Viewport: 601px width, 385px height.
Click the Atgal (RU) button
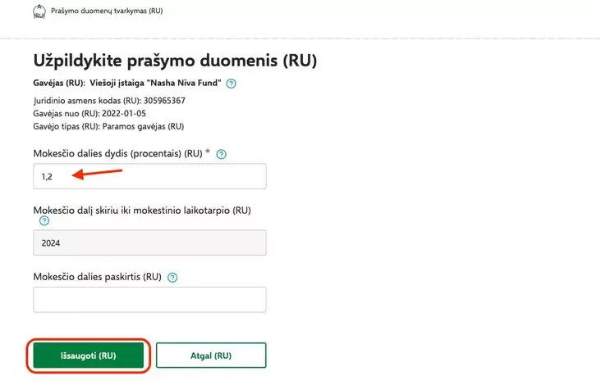(211, 356)
